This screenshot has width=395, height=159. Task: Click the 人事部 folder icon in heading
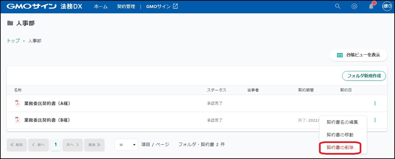click(x=10, y=23)
